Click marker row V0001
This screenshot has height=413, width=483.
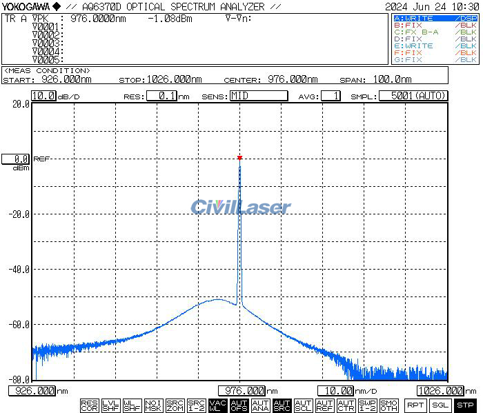coord(48,27)
